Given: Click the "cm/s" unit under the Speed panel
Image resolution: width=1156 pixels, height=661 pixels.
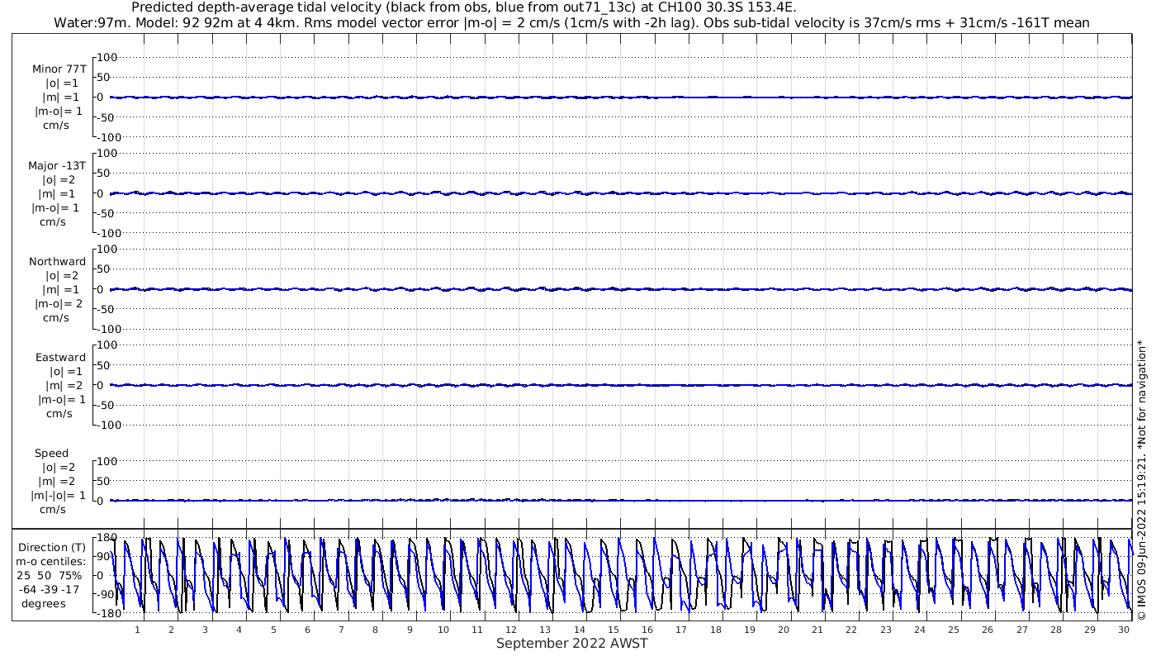Looking at the screenshot, I should coord(54,510).
